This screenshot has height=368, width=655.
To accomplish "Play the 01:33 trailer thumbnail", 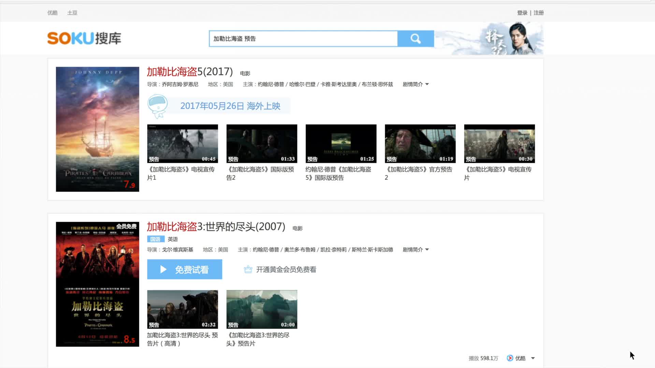I will (262, 143).
